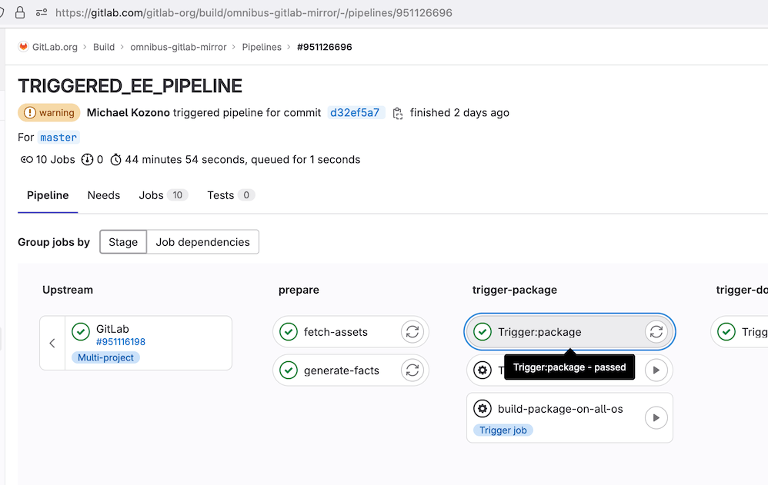768x485 pixels.
Task: Open the master branch link
Action: point(58,137)
